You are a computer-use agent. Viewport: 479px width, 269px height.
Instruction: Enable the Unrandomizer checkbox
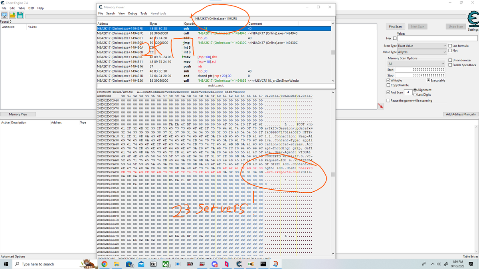click(x=450, y=60)
